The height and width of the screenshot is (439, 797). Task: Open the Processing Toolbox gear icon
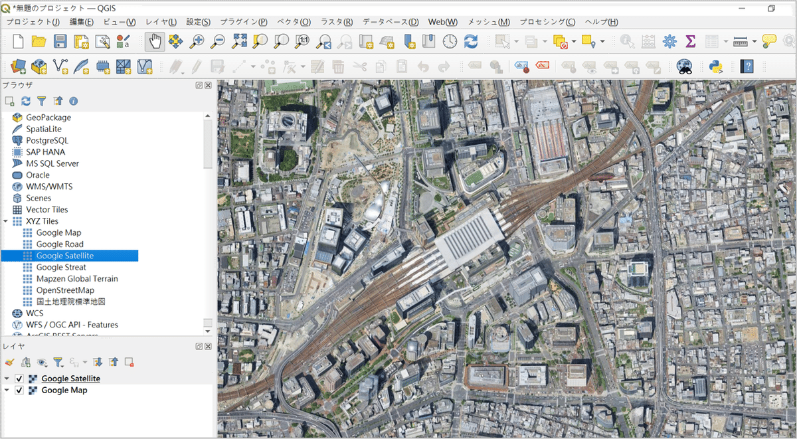click(x=669, y=42)
